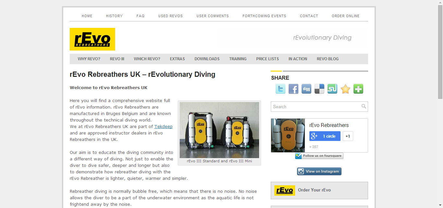Screen dimensions: 443x208
Task: Browse USED REVOS listing
Action: pyautogui.click(x=171, y=16)
